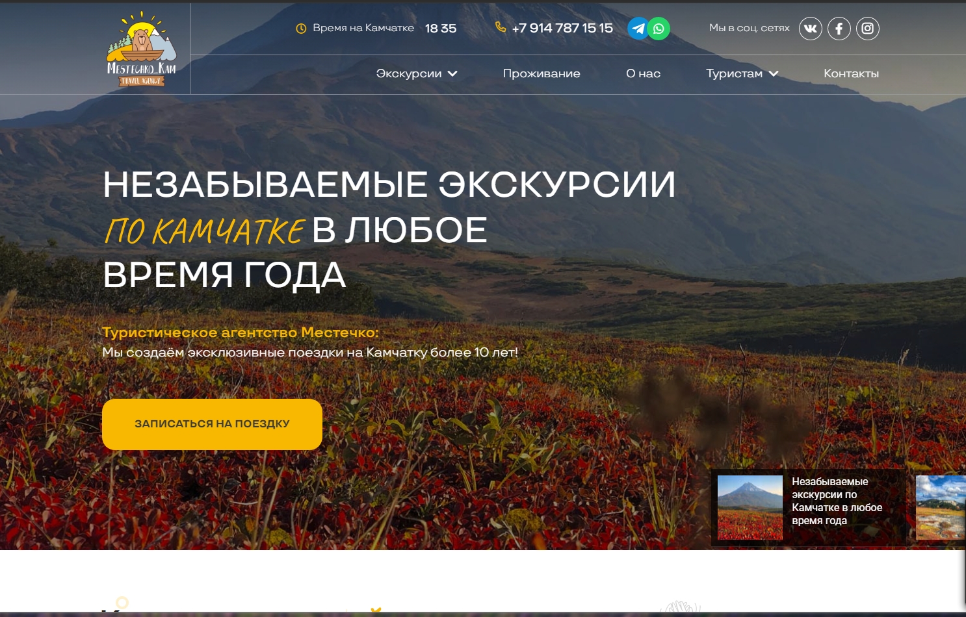966x617 pixels.
Task: Click the Туристическое агентство Местечко subtitle
Action: [x=241, y=333]
